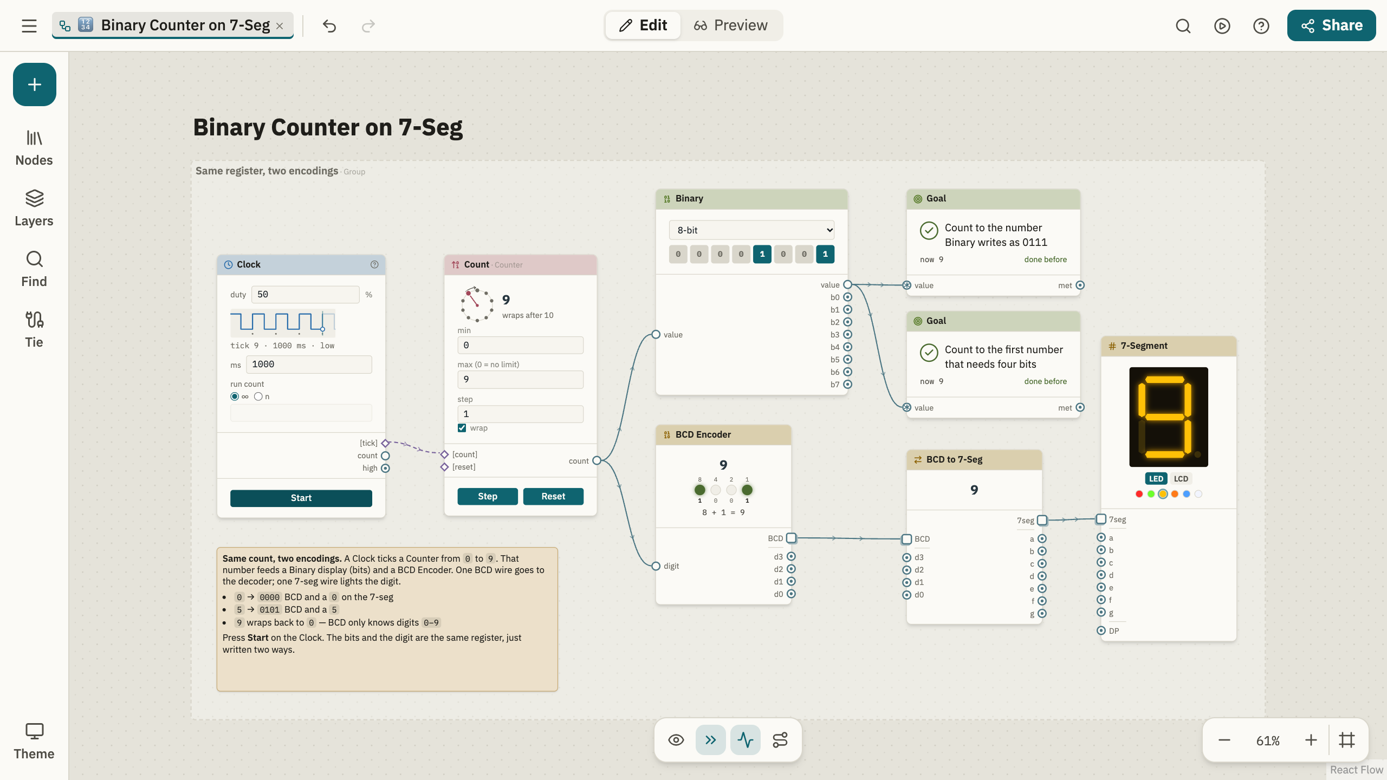The height and width of the screenshot is (780, 1387).
Task: Click fit view frame icon
Action: point(1347,740)
